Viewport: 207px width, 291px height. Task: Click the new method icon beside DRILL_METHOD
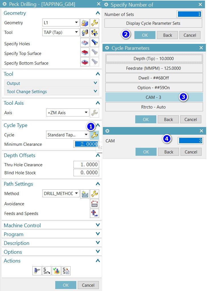85,194
